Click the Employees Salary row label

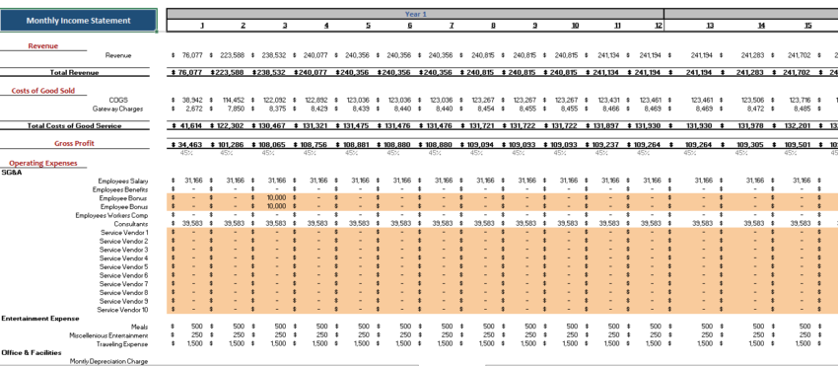123,181
